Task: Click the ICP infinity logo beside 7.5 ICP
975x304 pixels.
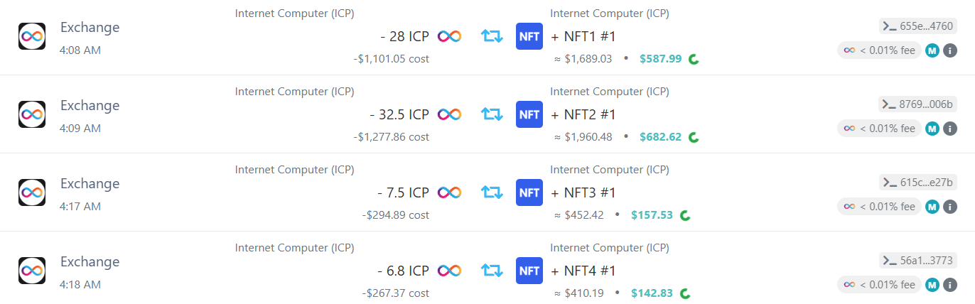Action: (449, 192)
